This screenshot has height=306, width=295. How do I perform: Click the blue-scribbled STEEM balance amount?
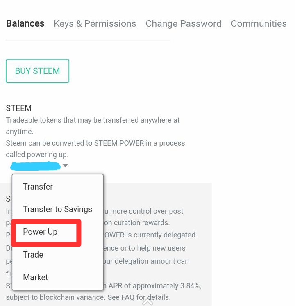(36, 166)
